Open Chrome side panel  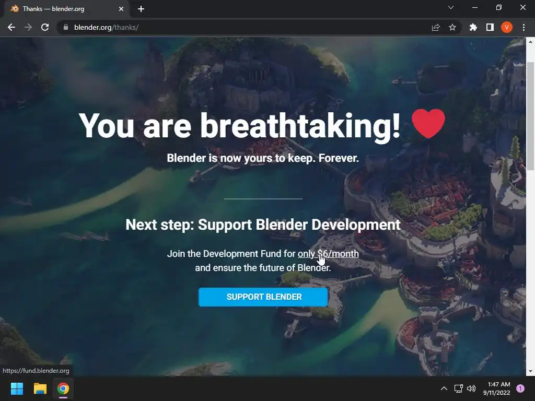[x=490, y=27]
